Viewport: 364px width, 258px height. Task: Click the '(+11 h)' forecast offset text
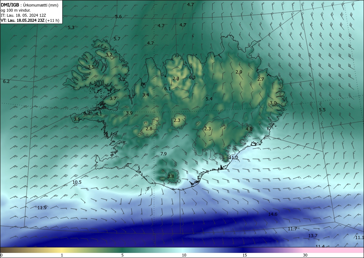pyautogui.click(x=52, y=20)
